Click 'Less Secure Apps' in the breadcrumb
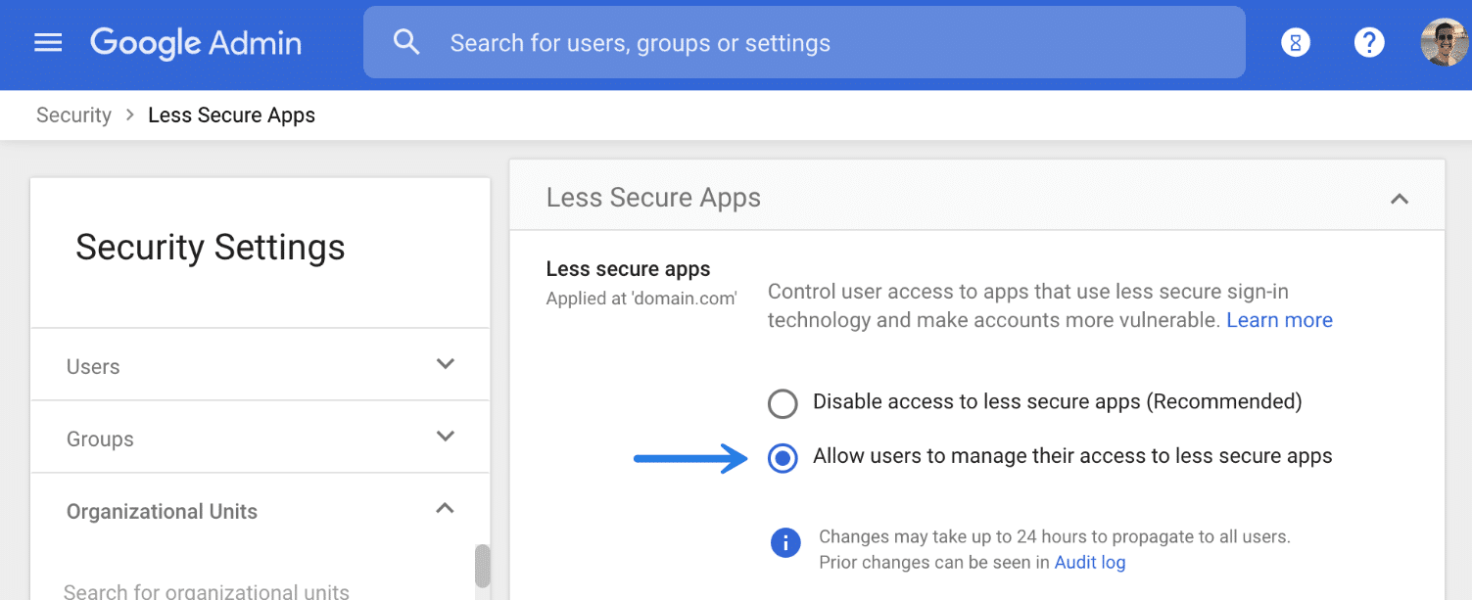Screen dimensions: 1472x600 (231, 115)
